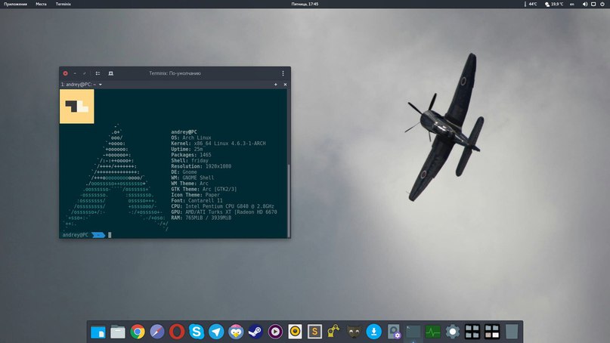Click the 'WM: GNOME Shell' line
This screenshot has height=343, width=610.
tap(193, 178)
